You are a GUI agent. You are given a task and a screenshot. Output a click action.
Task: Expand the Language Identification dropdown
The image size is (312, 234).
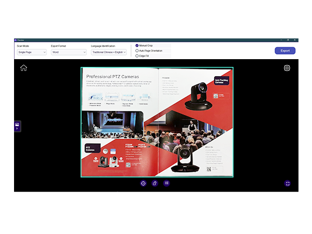tap(109, 52)
